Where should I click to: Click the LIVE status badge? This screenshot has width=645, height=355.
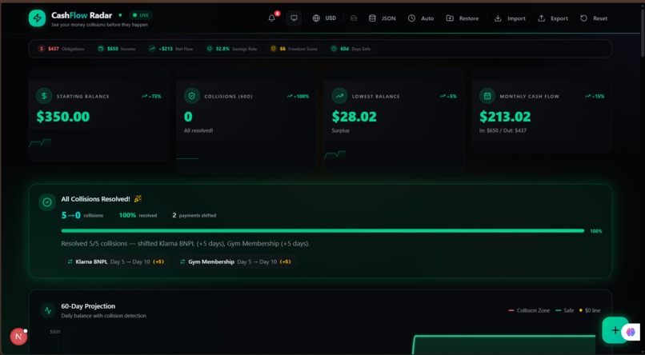(x=141, y=15)
